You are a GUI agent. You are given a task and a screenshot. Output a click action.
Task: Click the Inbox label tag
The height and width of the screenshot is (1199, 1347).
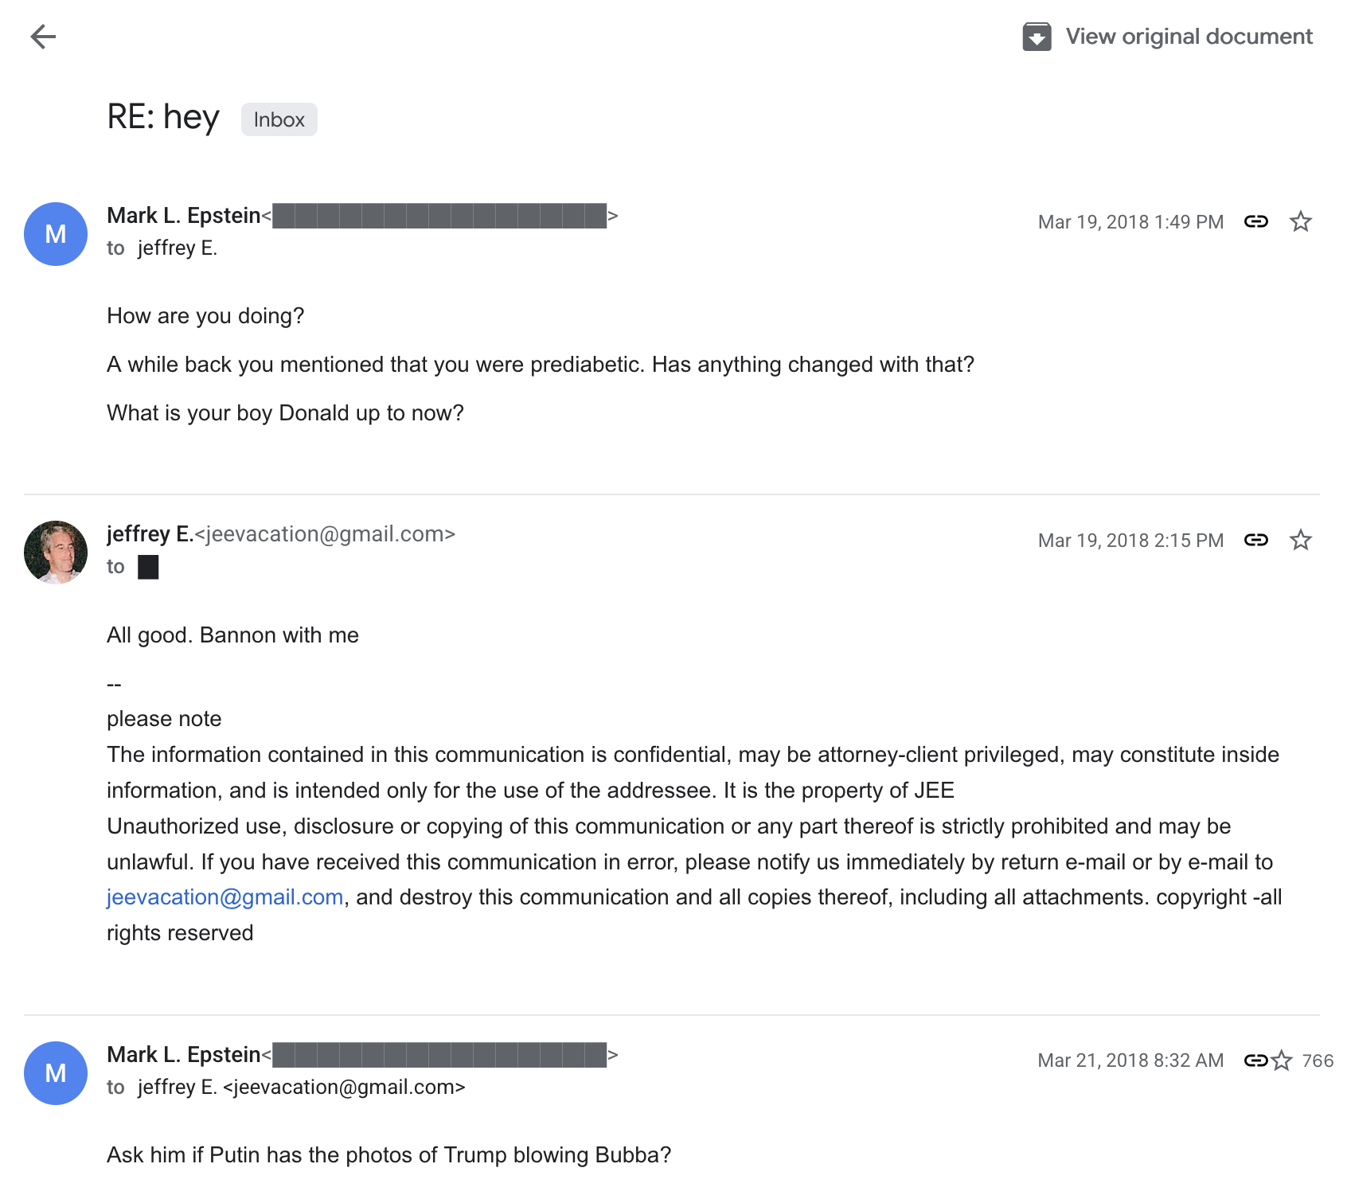pos(279,119)
